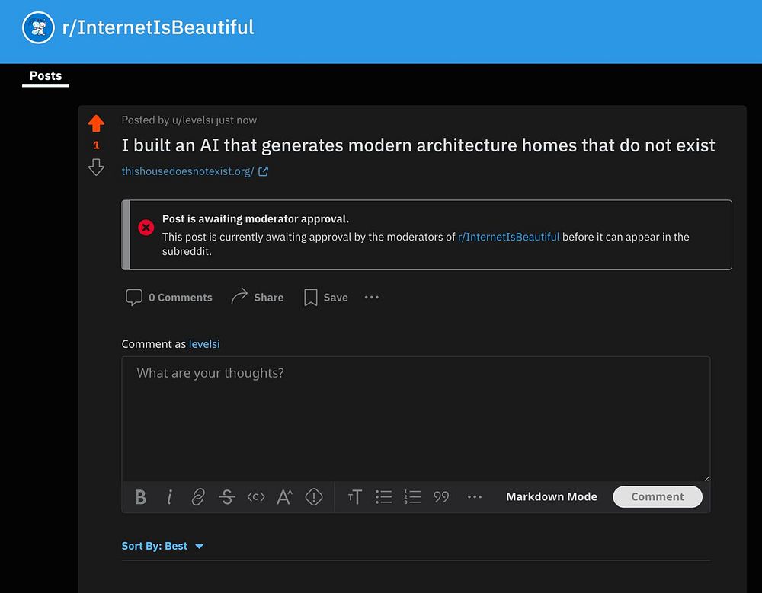
Task: Apply heading format with the TT icon
Action: pyautogui.click(x=355, y=497)
